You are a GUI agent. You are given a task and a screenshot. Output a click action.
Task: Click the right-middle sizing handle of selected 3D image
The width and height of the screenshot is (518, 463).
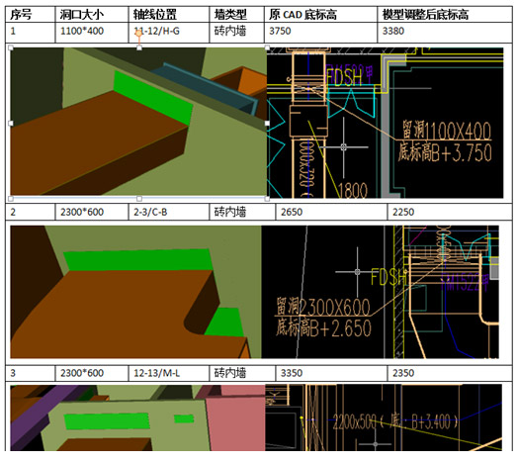(x=267, y=123)
